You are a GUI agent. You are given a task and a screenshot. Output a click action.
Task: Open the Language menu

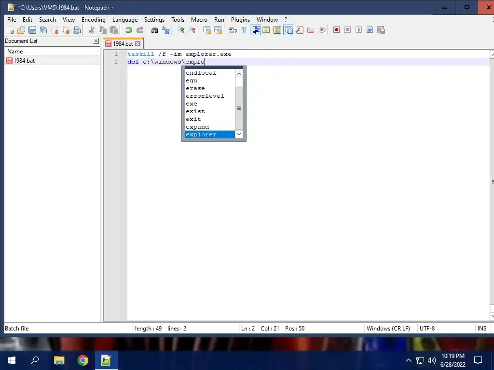[x=125, y=19]
